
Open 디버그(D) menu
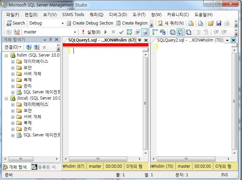[118, 15]
